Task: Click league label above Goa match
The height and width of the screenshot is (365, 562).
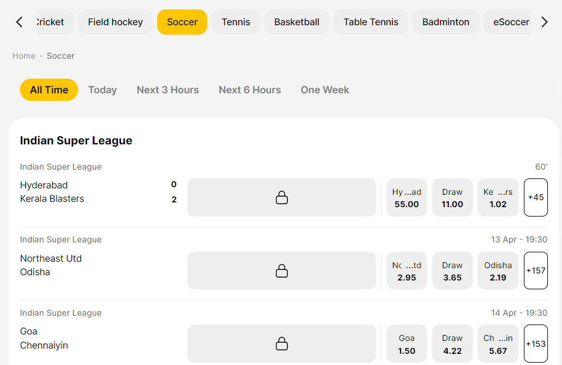Action: click(x=60, y=313)
